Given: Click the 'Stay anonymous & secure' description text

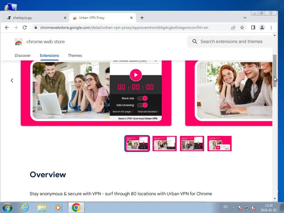Looking at the screenshot, I should 121,194.
